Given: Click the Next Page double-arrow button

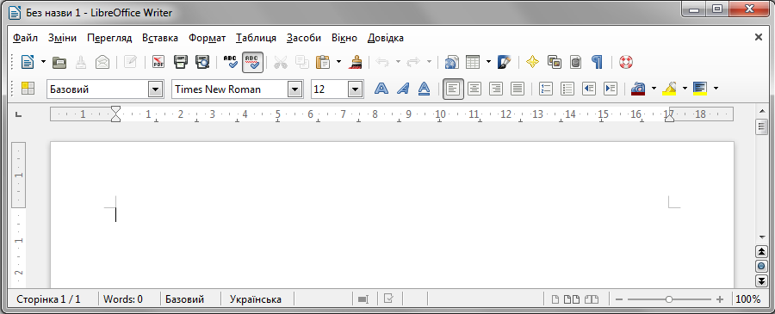Looking at the screenshot, I should (762, 281).
